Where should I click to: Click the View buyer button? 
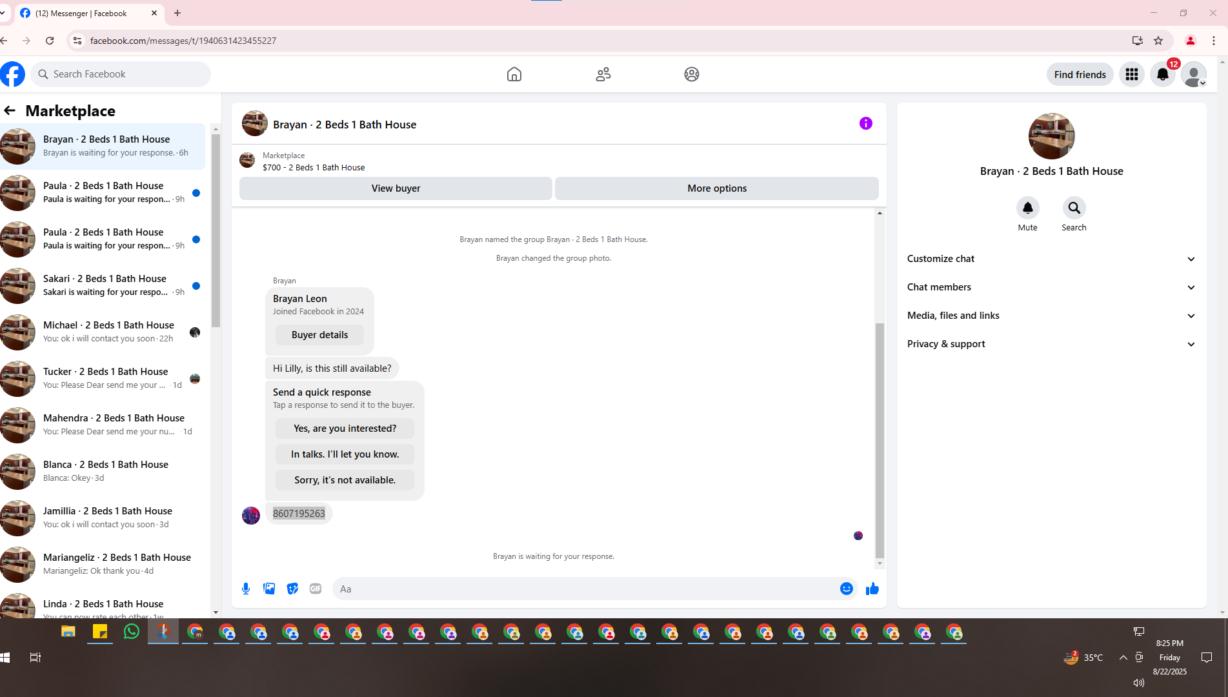tap(396, 188)
